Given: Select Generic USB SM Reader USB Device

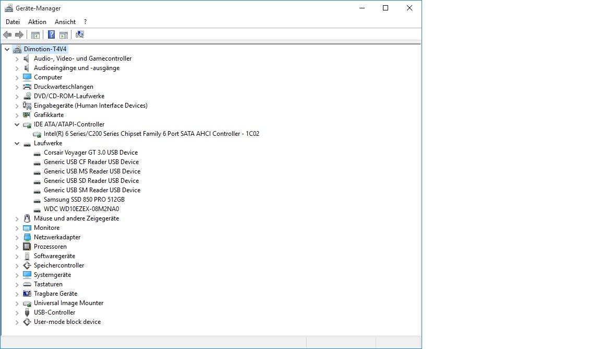Looking at the screenshot, I should tap(92, 190).
